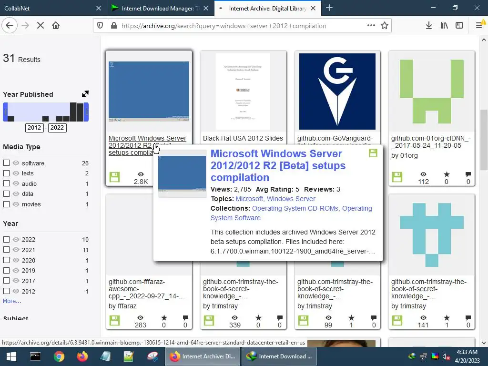Open github.com-fffaraz-awesome-cpp item link
Image resolution: width=488 pixels, height=366 pixels.
point(146,289)
